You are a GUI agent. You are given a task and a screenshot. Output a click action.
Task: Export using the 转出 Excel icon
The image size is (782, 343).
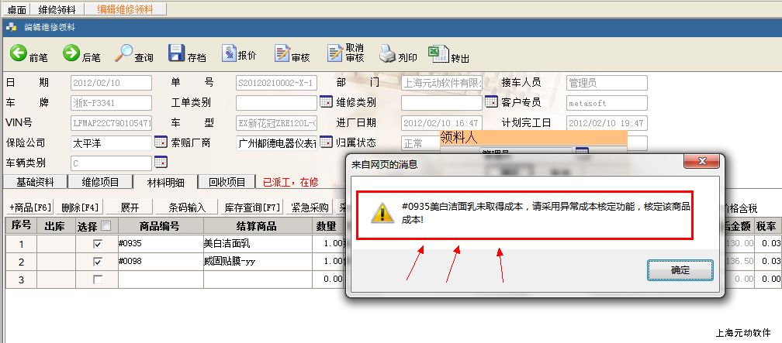click(439, 53)
